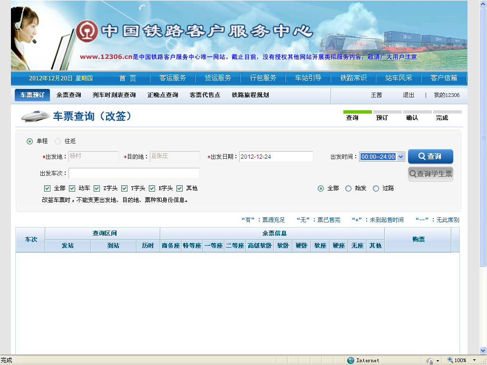Click the 高级软卧 column header

pyautogui.click(x=260, y=246)
